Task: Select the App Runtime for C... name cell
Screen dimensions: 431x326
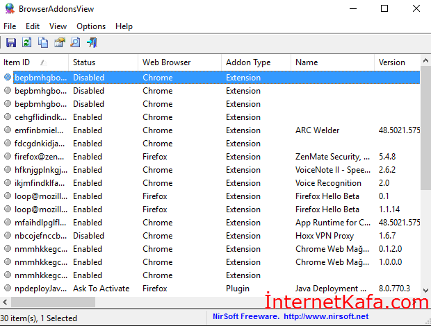Action: coord(332,223)
